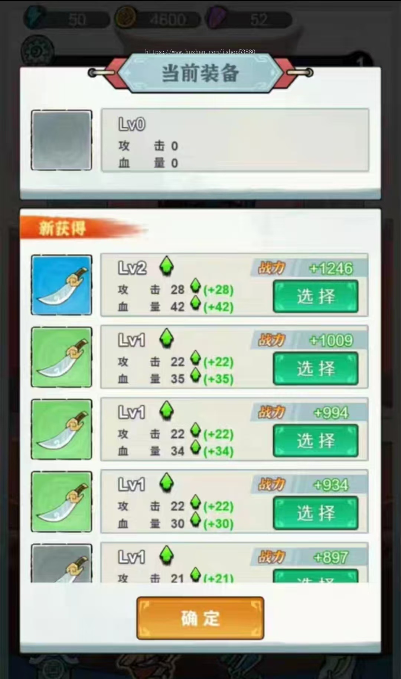Tap the blue Lv2 dagger icon

[x=62, y=285]
